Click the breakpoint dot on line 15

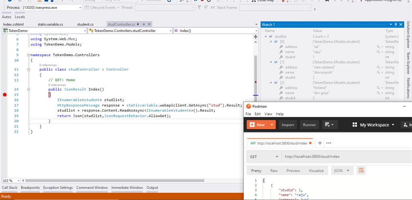coord(4,95)
